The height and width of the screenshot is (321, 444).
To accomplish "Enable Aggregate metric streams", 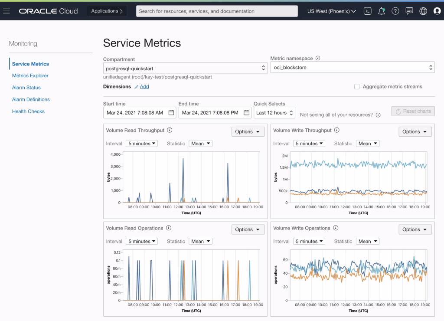I will click(357, 86).
